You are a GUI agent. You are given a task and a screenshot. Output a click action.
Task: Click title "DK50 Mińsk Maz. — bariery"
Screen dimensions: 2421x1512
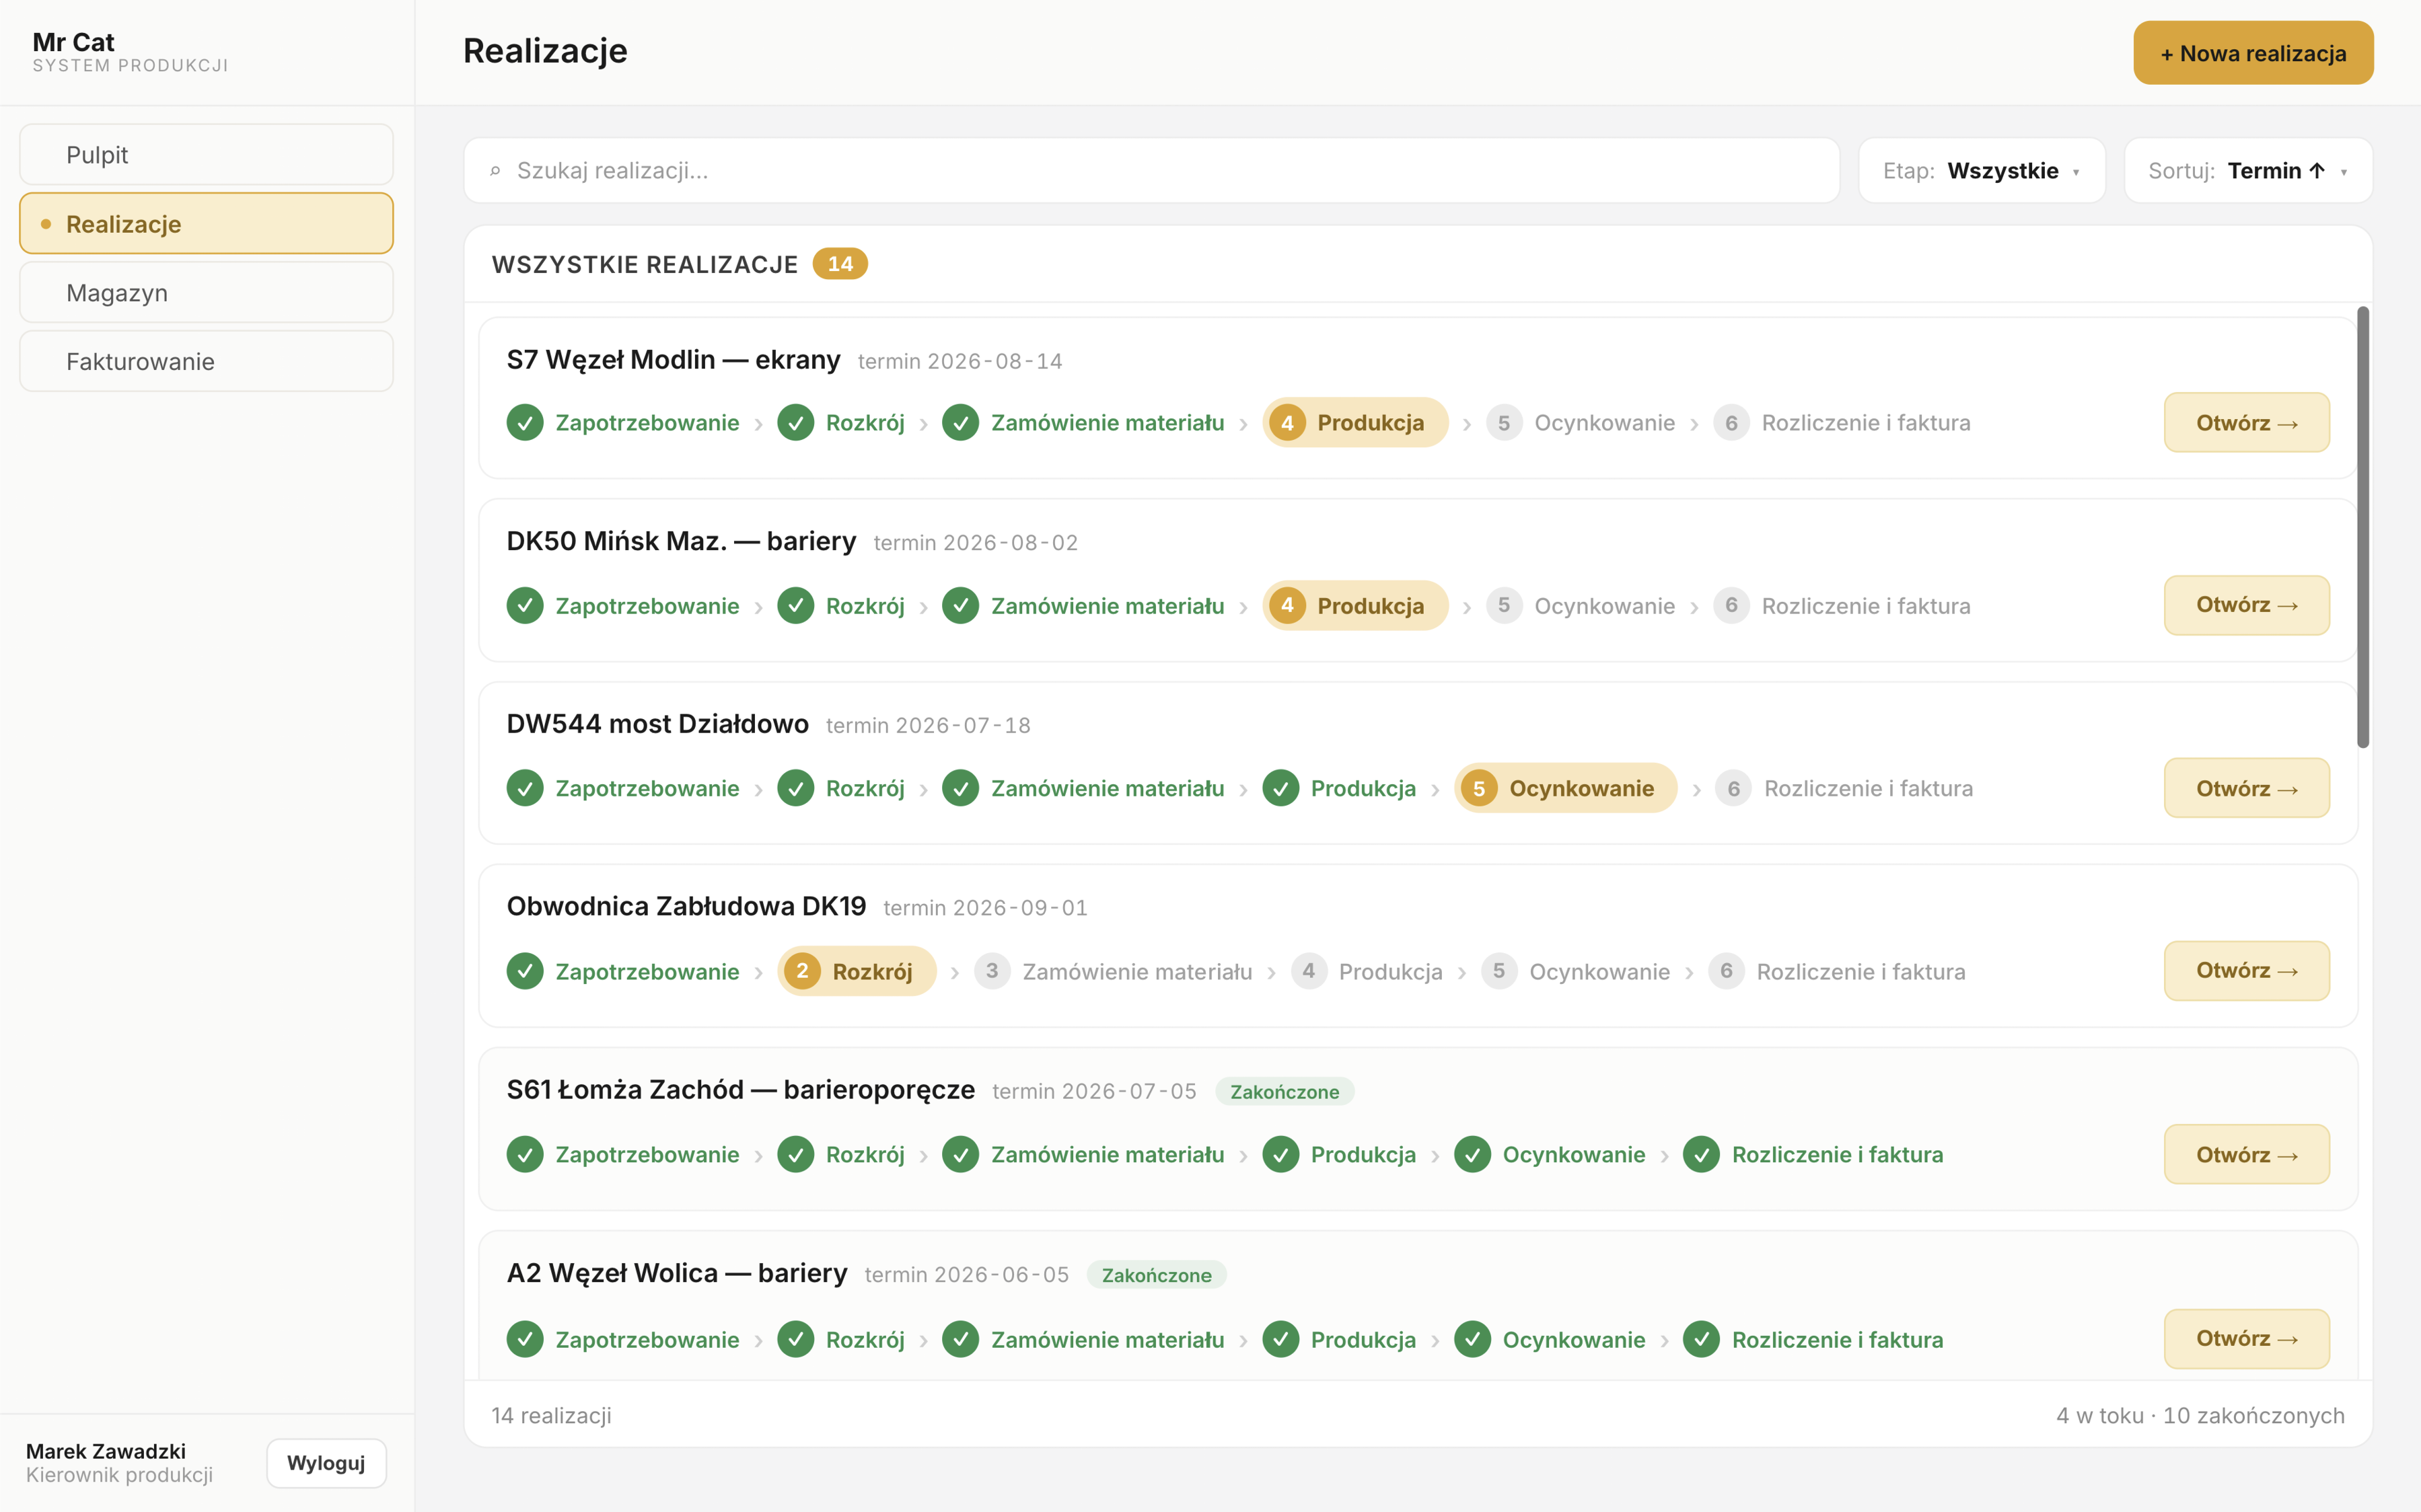[x=681, y=541]
